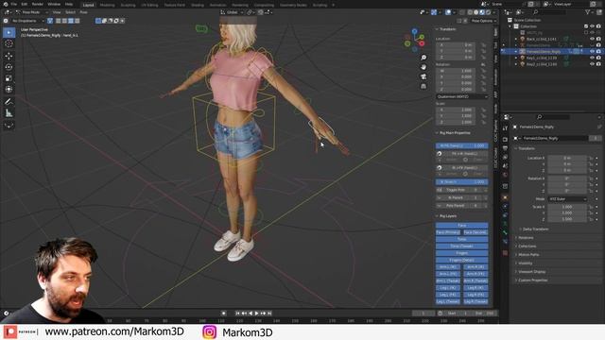The width and height of the screenshot is (605, 340).
Task: Open XYZ Euler mode dropdown
Action: tap(567, 199)
